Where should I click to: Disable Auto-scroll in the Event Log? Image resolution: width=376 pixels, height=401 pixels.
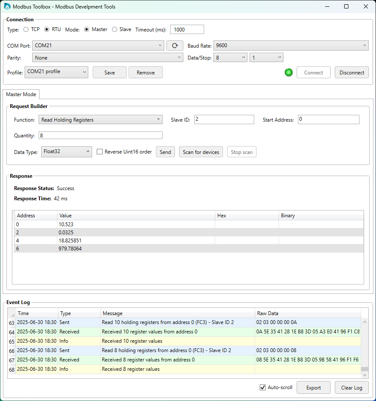(x=262, y=387)
